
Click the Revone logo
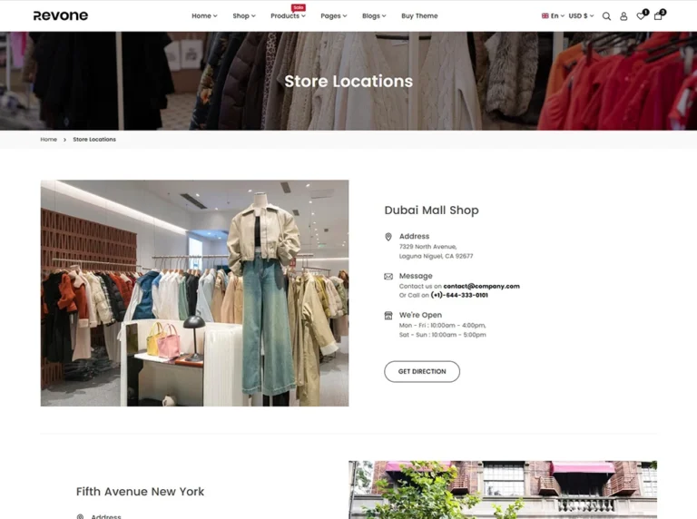[61, 15]
